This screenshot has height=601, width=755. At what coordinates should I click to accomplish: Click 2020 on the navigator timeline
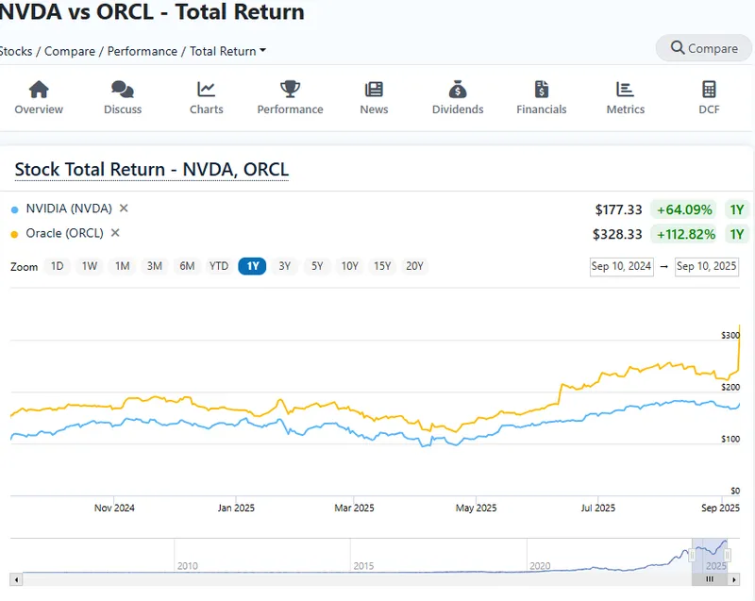(540, 566)
